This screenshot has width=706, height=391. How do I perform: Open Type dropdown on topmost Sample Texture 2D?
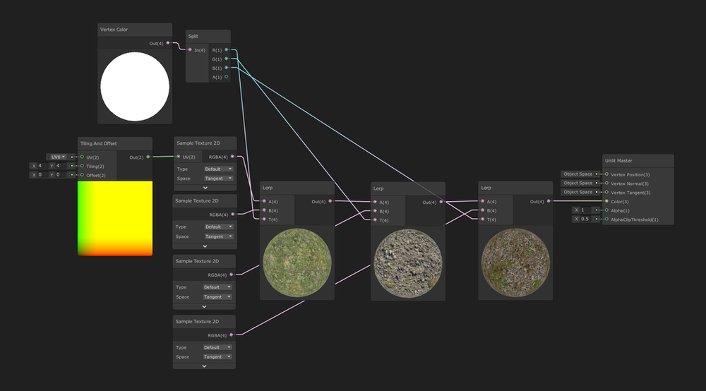[218, 169]
